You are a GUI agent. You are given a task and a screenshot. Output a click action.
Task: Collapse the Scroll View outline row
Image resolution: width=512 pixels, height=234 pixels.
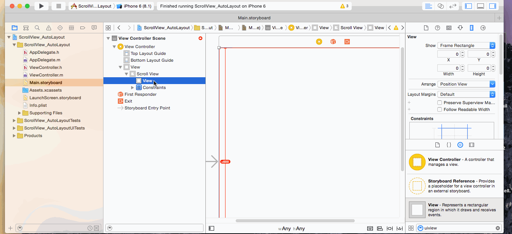click(x=127, y=74)
